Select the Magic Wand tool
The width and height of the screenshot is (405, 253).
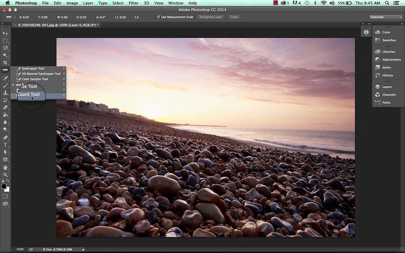[x=5, y=55]
